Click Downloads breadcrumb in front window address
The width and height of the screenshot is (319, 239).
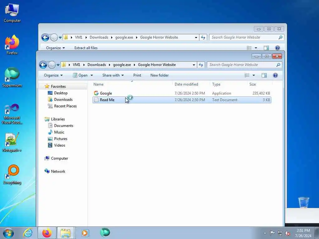97,65
